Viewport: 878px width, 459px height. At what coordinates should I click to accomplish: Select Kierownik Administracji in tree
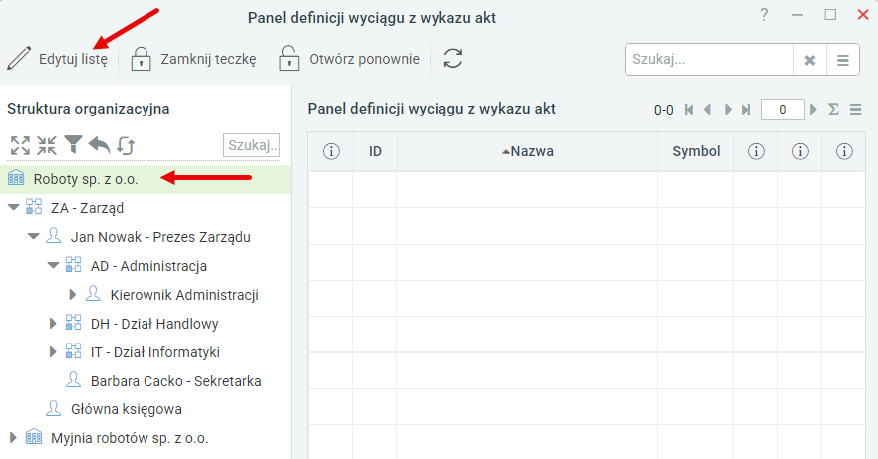pos(184,295)
